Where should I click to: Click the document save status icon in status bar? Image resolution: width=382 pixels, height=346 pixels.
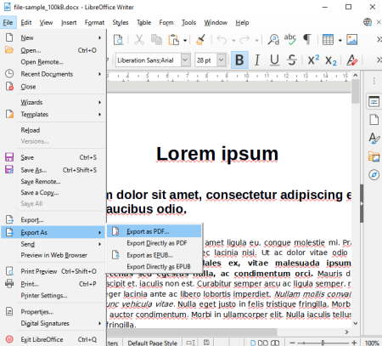coord(206,343)
